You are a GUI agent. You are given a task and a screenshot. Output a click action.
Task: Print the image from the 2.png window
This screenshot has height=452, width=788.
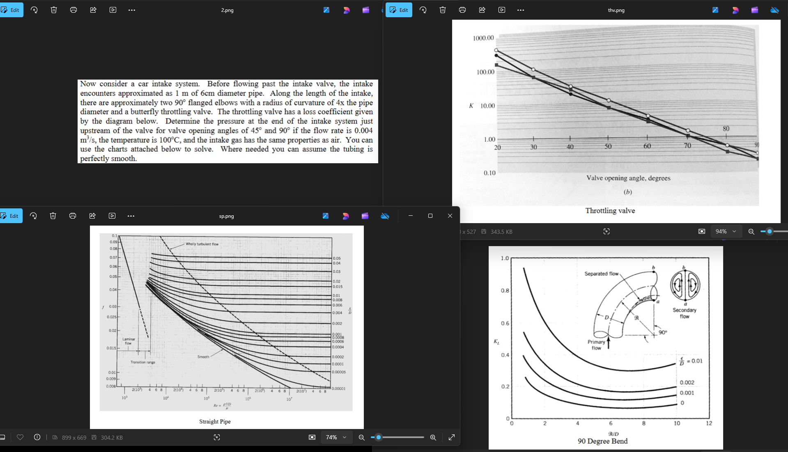click(74, 10)
